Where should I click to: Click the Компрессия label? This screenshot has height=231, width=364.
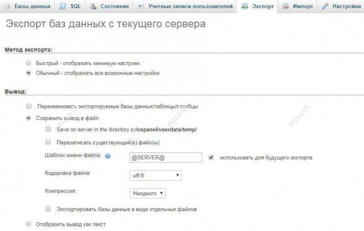click(61, 191)
